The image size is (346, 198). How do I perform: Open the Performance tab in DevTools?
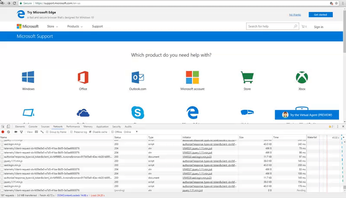(73, 127)
